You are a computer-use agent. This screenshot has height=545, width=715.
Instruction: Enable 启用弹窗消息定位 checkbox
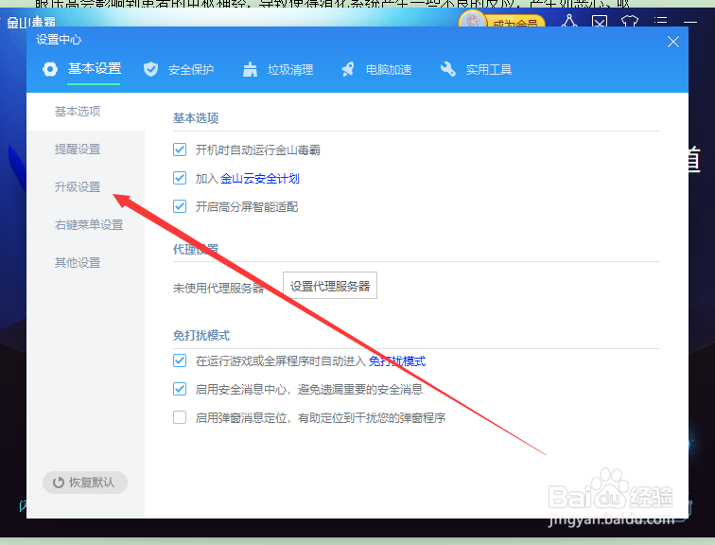180,417
